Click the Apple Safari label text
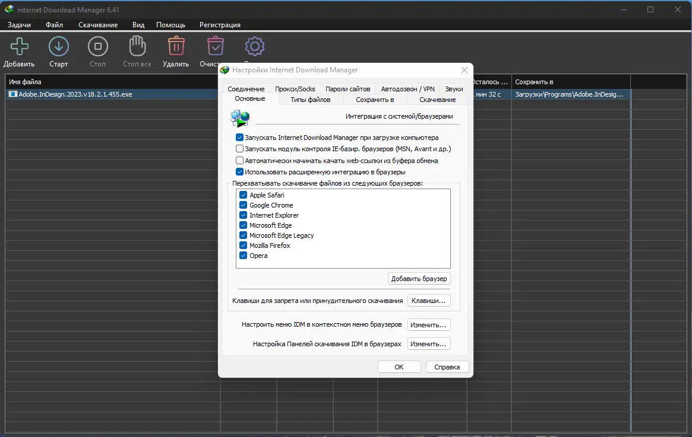 [267, 195]
